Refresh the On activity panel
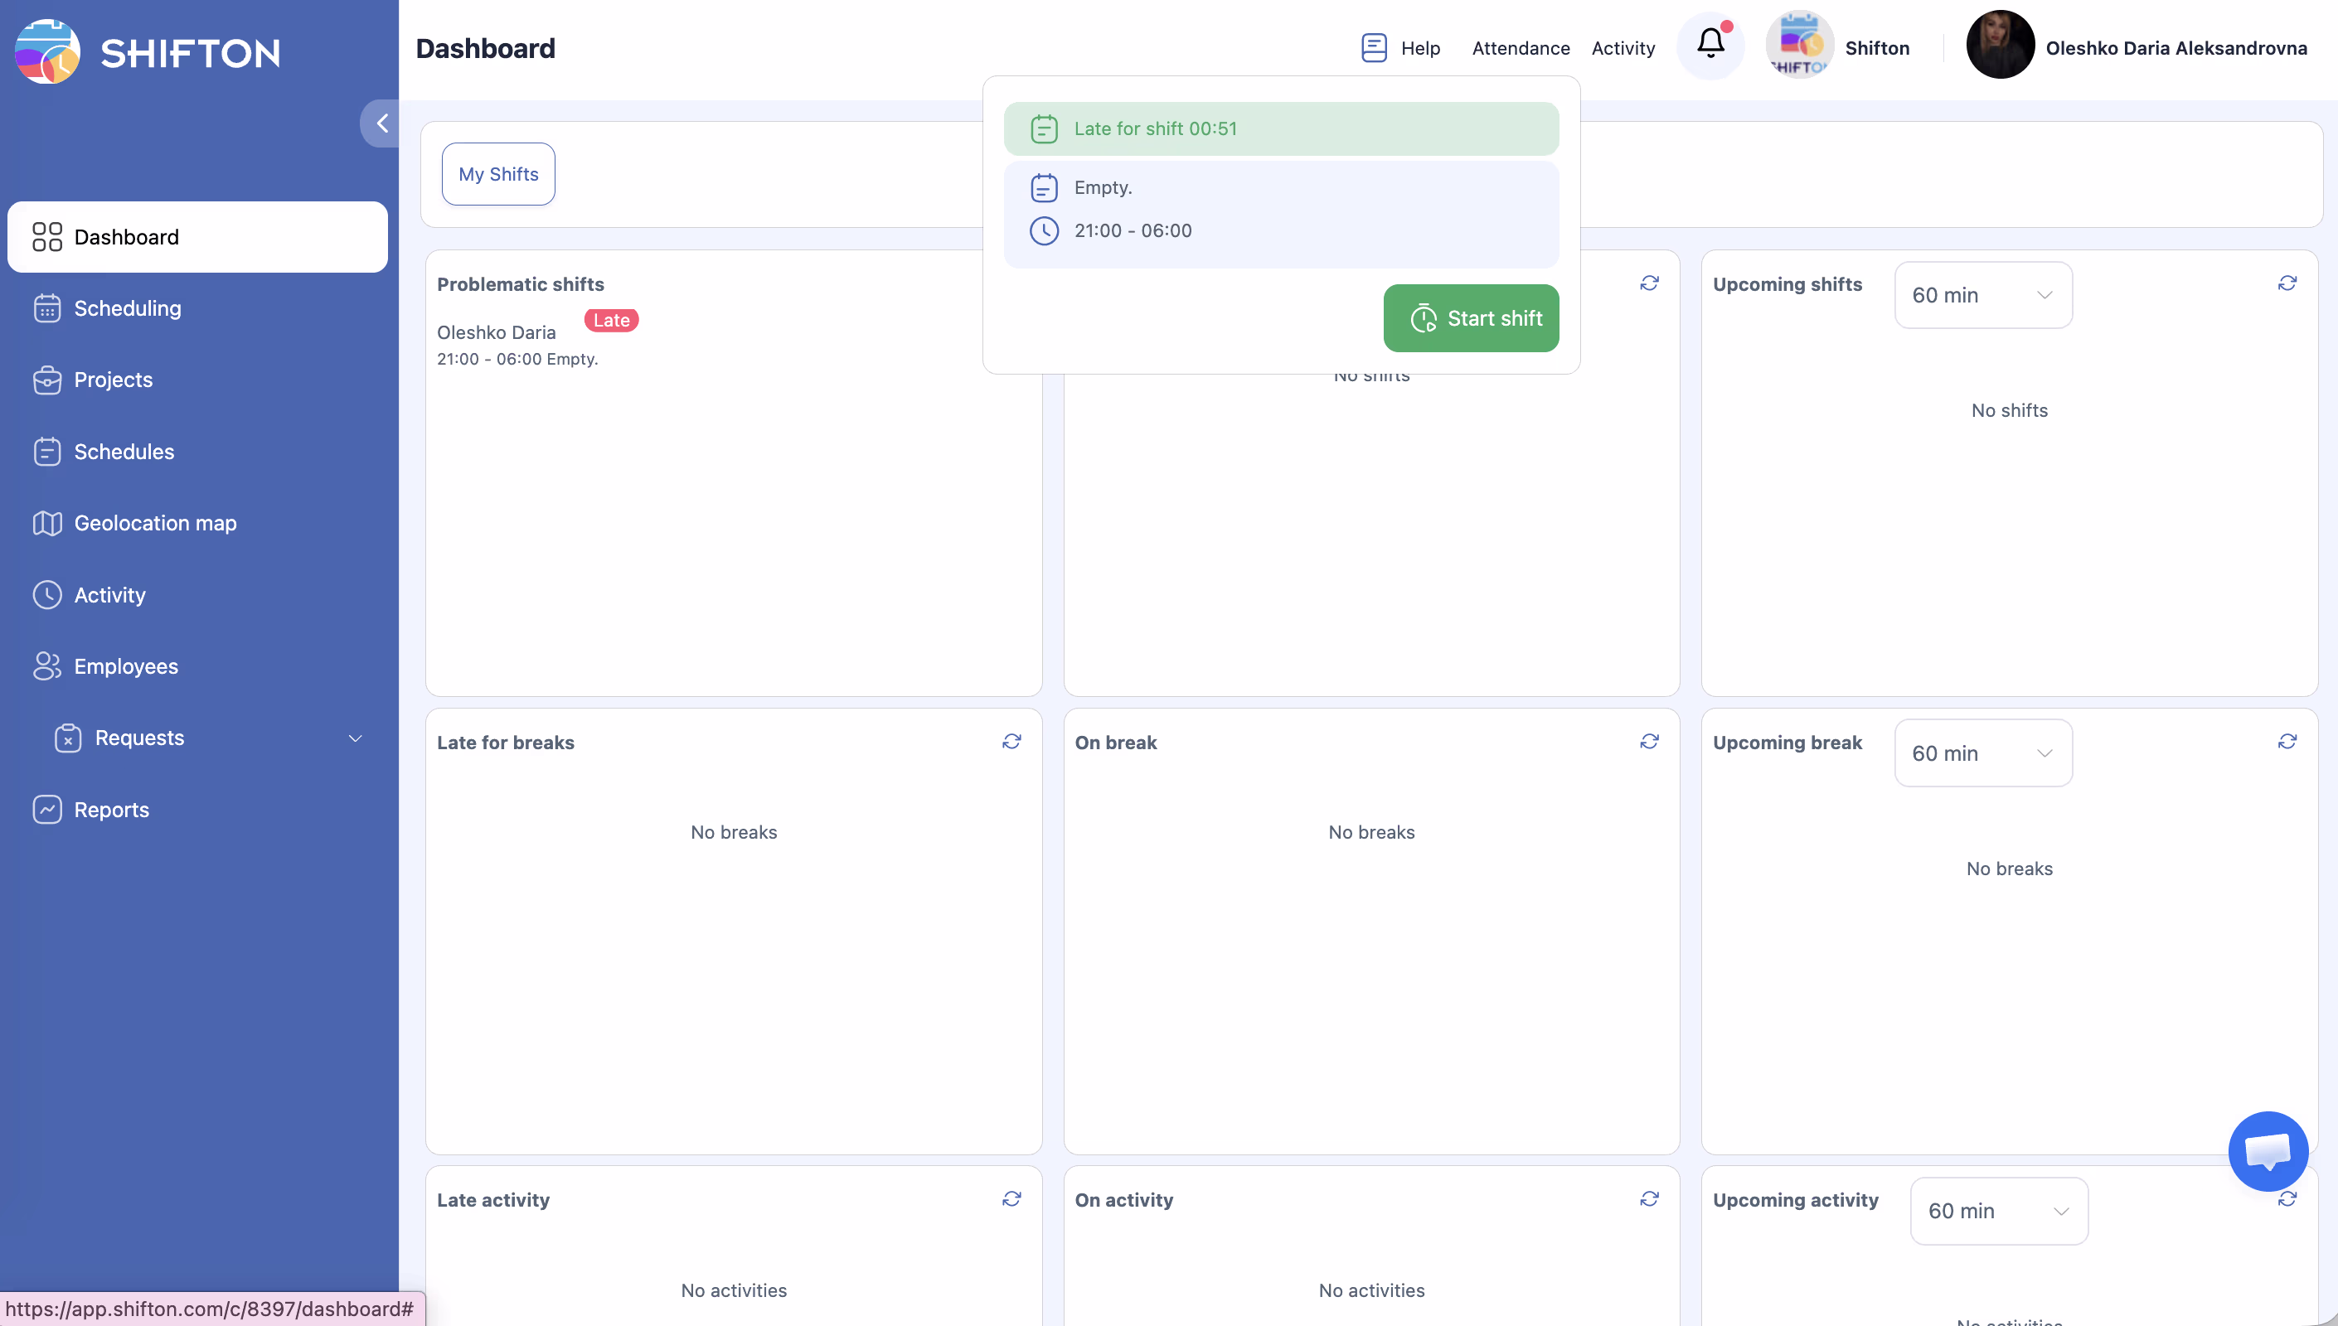This screenshot has width=2338, height=1326. [x=1648, y=1198]
